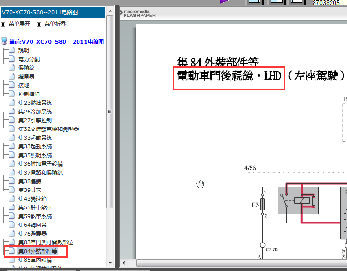Viewport: 347px width, 271px height.
Task: Open the 集85車內設備 entry
Action: click(x=35, y=260)
